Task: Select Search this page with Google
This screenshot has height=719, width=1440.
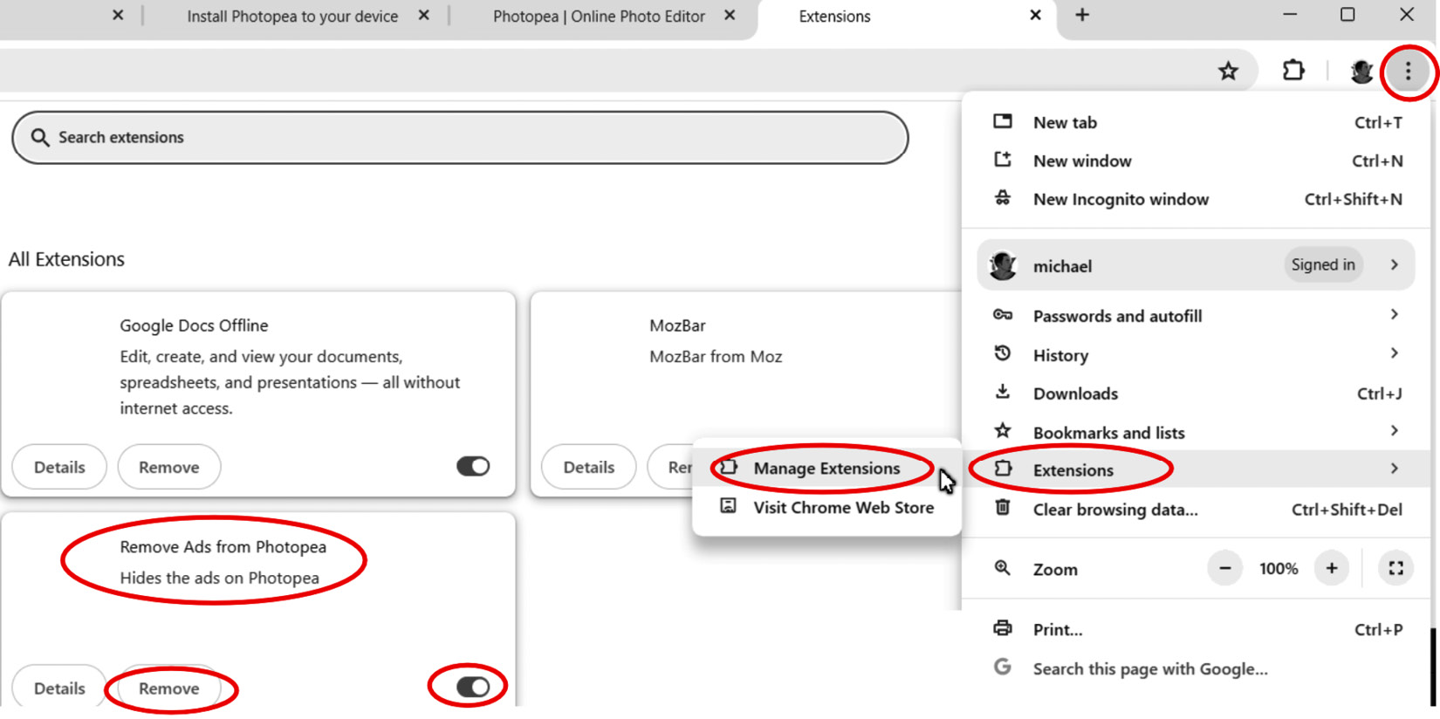Action: (x=1197, y=668)
